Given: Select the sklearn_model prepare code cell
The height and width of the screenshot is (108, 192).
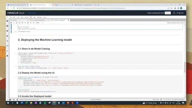Looking at the screenshot, I should [x=100, y=58].
